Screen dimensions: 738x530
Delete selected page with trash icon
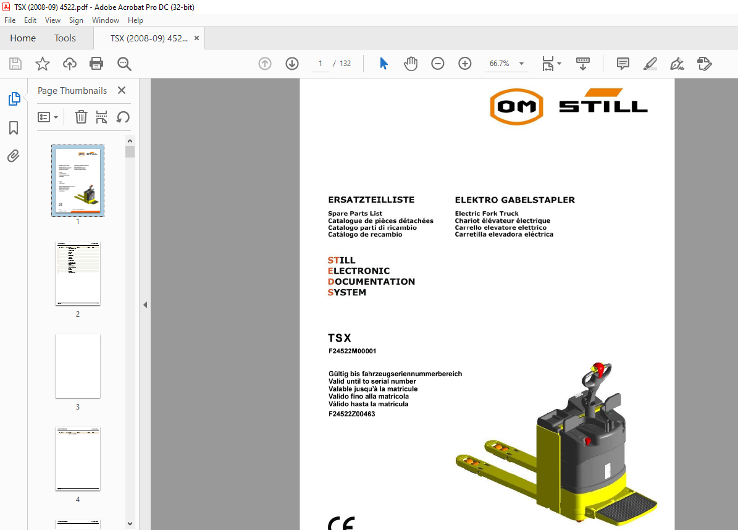pyautogui.click(x=81, y=117)
